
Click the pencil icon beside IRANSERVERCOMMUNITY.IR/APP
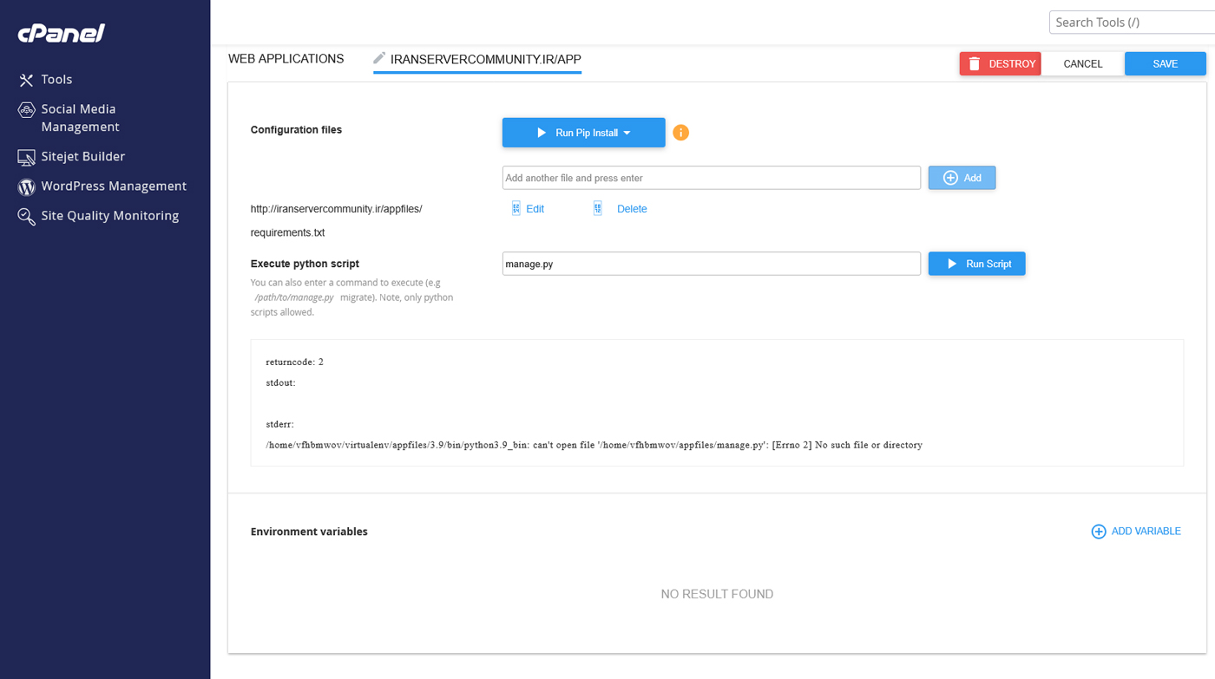pyautogui.click(x=379, y=58)
